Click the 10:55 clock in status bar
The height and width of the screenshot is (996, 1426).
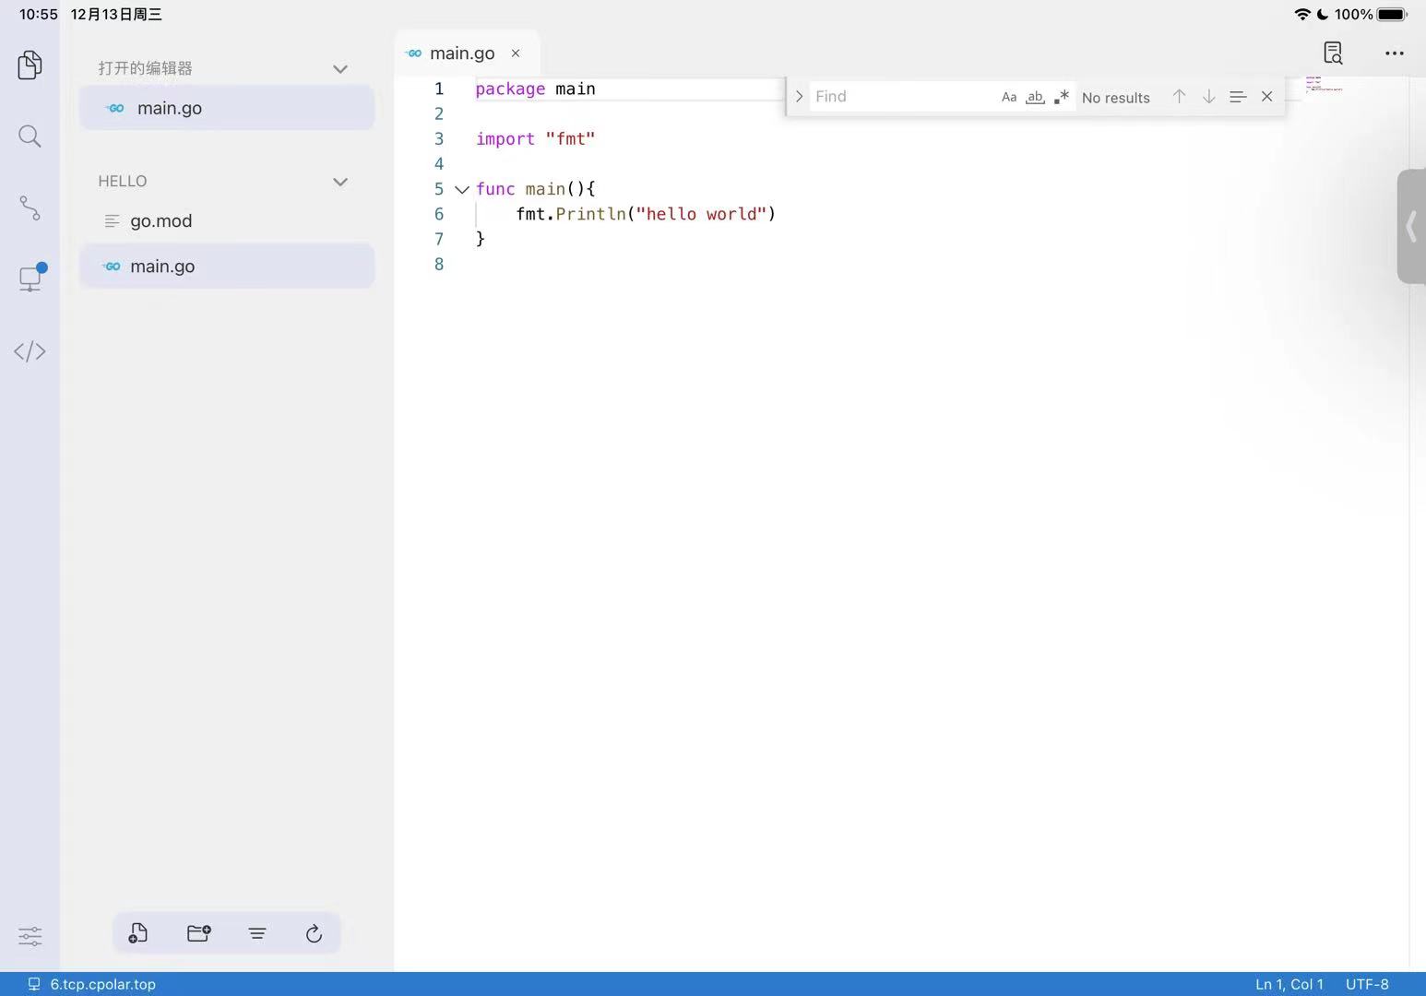click(x=39, y=14)
